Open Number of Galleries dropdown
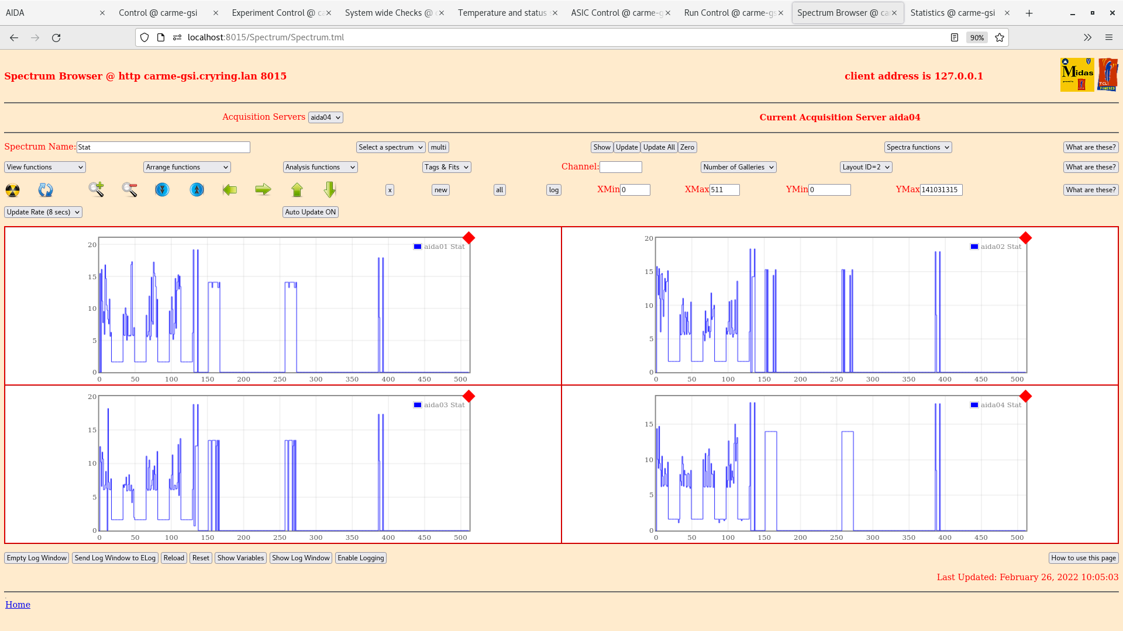1123x631 pixels. point(739,167)
